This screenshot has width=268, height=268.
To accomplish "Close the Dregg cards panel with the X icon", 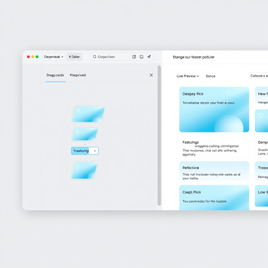I will (151, 75).
